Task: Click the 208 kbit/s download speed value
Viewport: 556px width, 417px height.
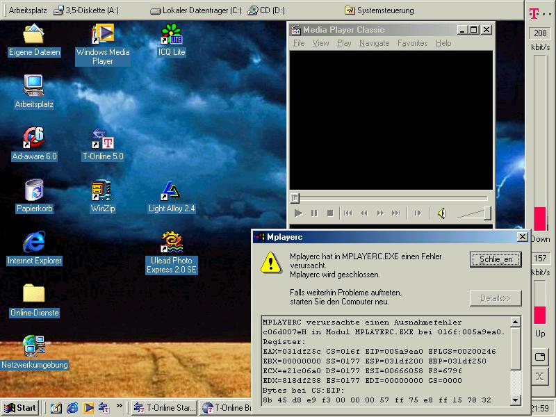Action: 540,33
